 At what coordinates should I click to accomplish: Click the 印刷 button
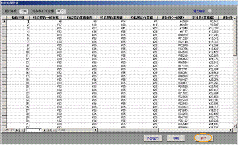click(x=176, y=138)
